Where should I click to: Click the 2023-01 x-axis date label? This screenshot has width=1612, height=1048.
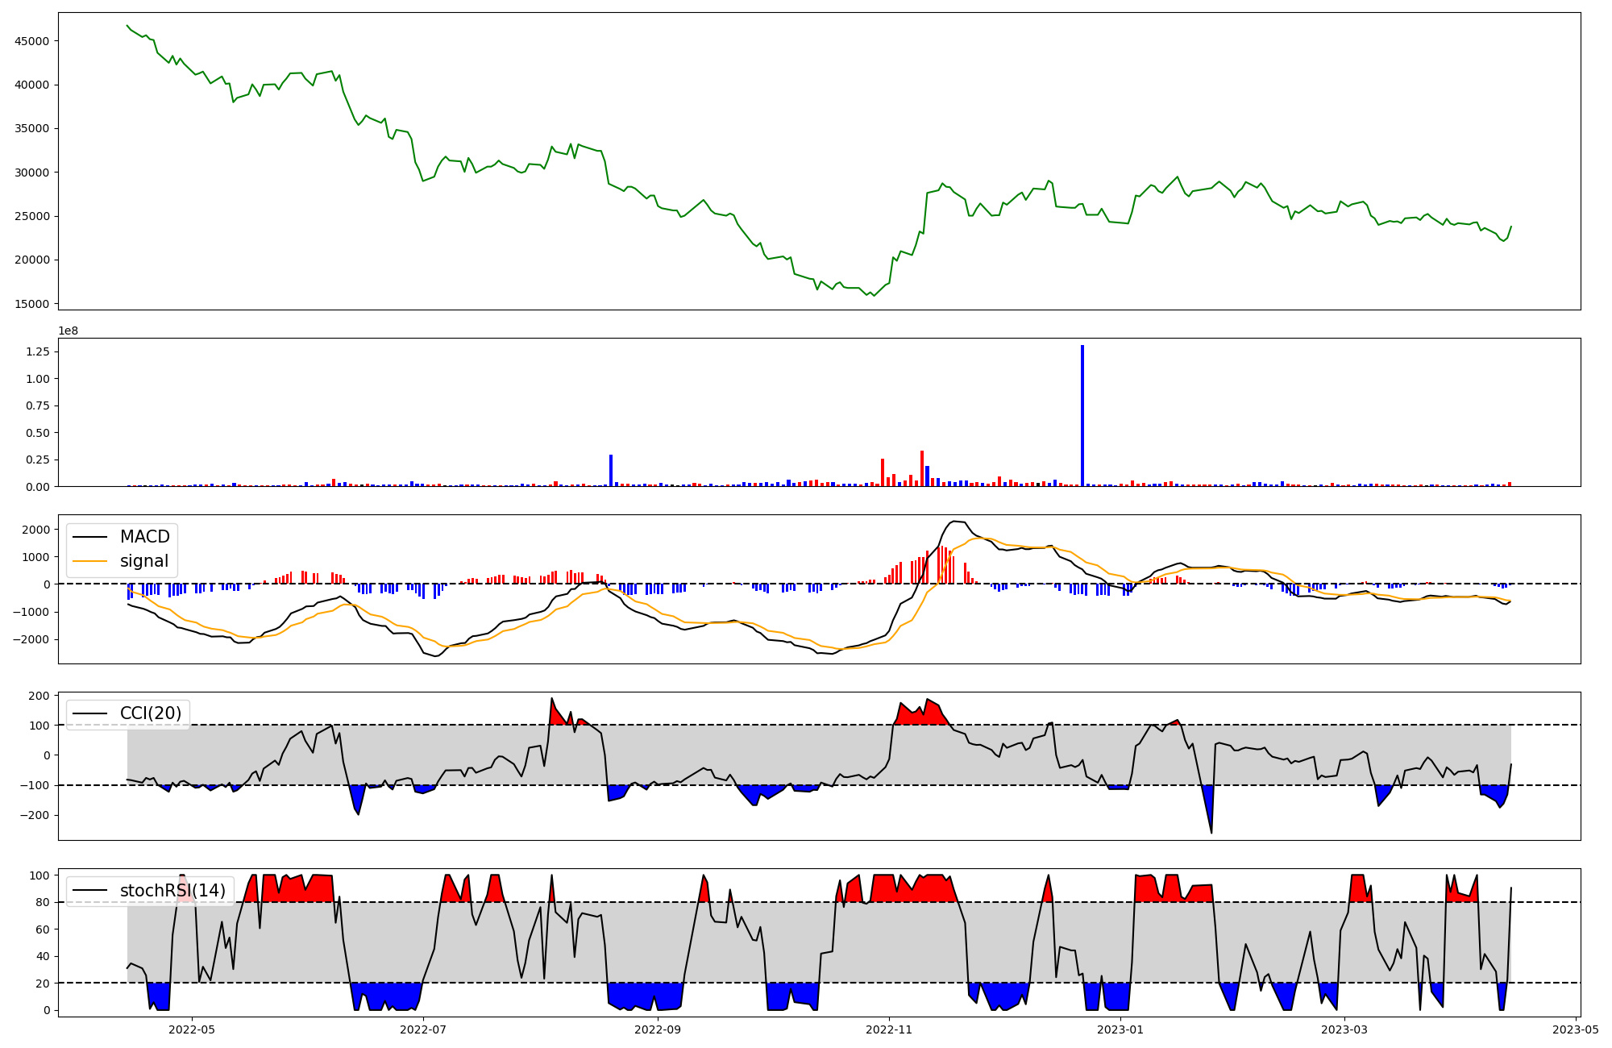[1120, 1029]
